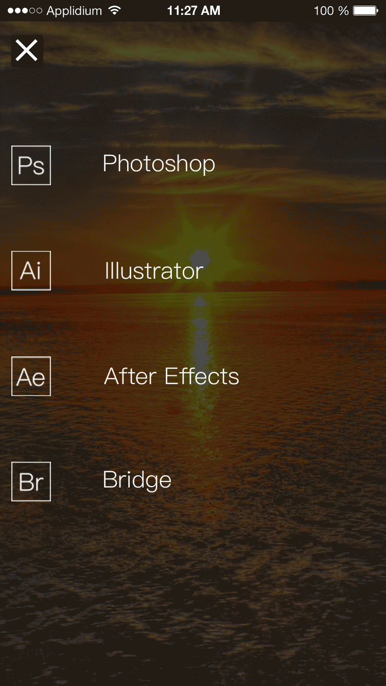The height and width of the screenshot is (686, 386).
Task: Tap the 100 % battery percentage text
Action: click(331, 11)
